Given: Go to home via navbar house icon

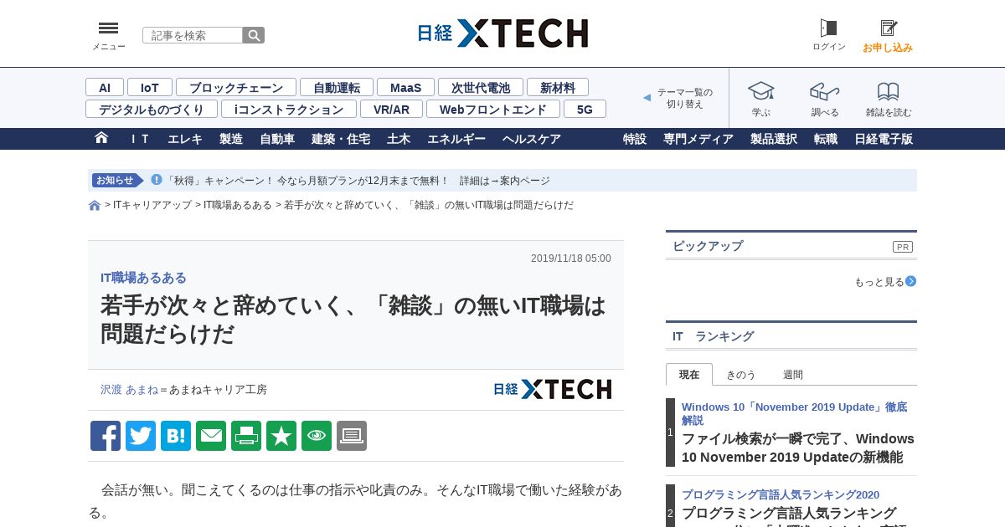Looking at the screenshot, I should [101, 138].
